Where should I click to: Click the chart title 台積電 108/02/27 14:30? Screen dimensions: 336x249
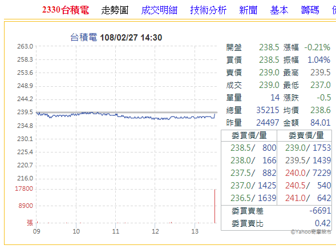pos(116,38)
